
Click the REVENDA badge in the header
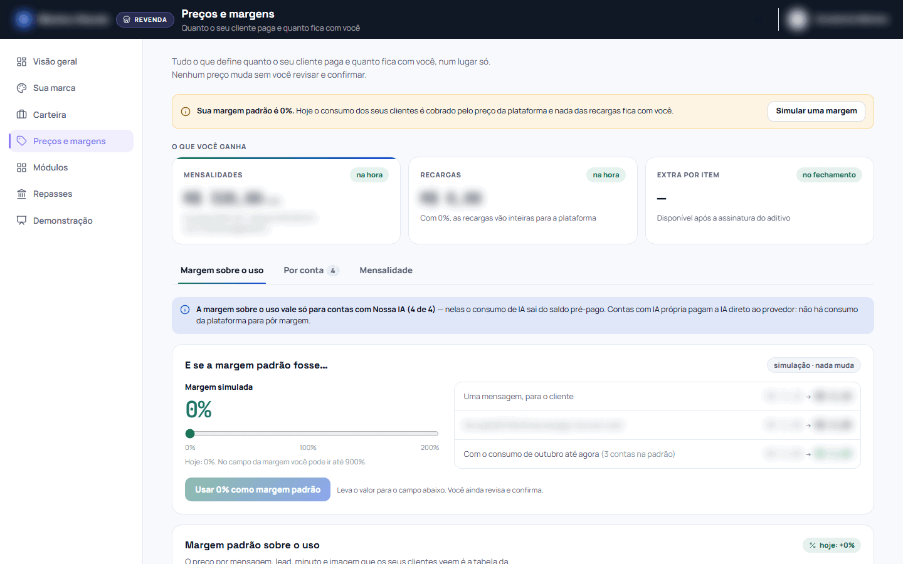coord(145,19)
